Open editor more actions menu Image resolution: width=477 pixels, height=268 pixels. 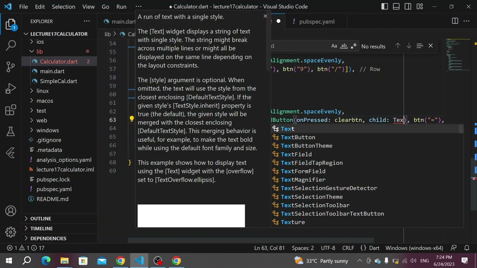coord(467,21)
